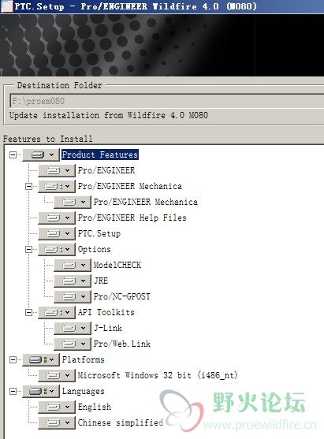
Task: Select the JRE tree label
Action: (101, 281)
